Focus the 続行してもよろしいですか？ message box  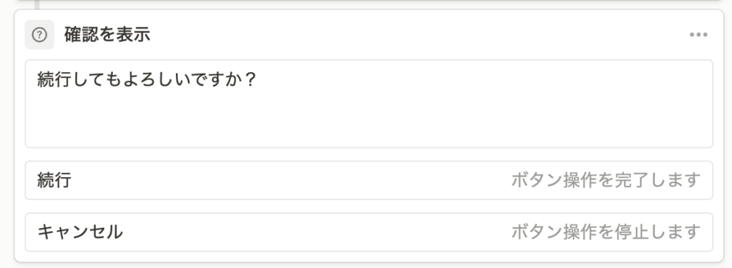[369, 104]
